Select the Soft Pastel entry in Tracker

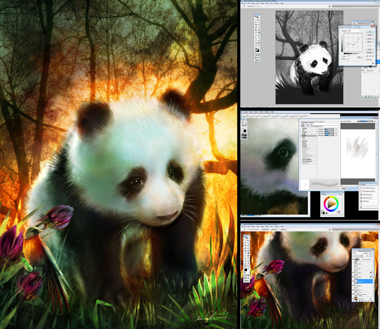tap(366, 201)
